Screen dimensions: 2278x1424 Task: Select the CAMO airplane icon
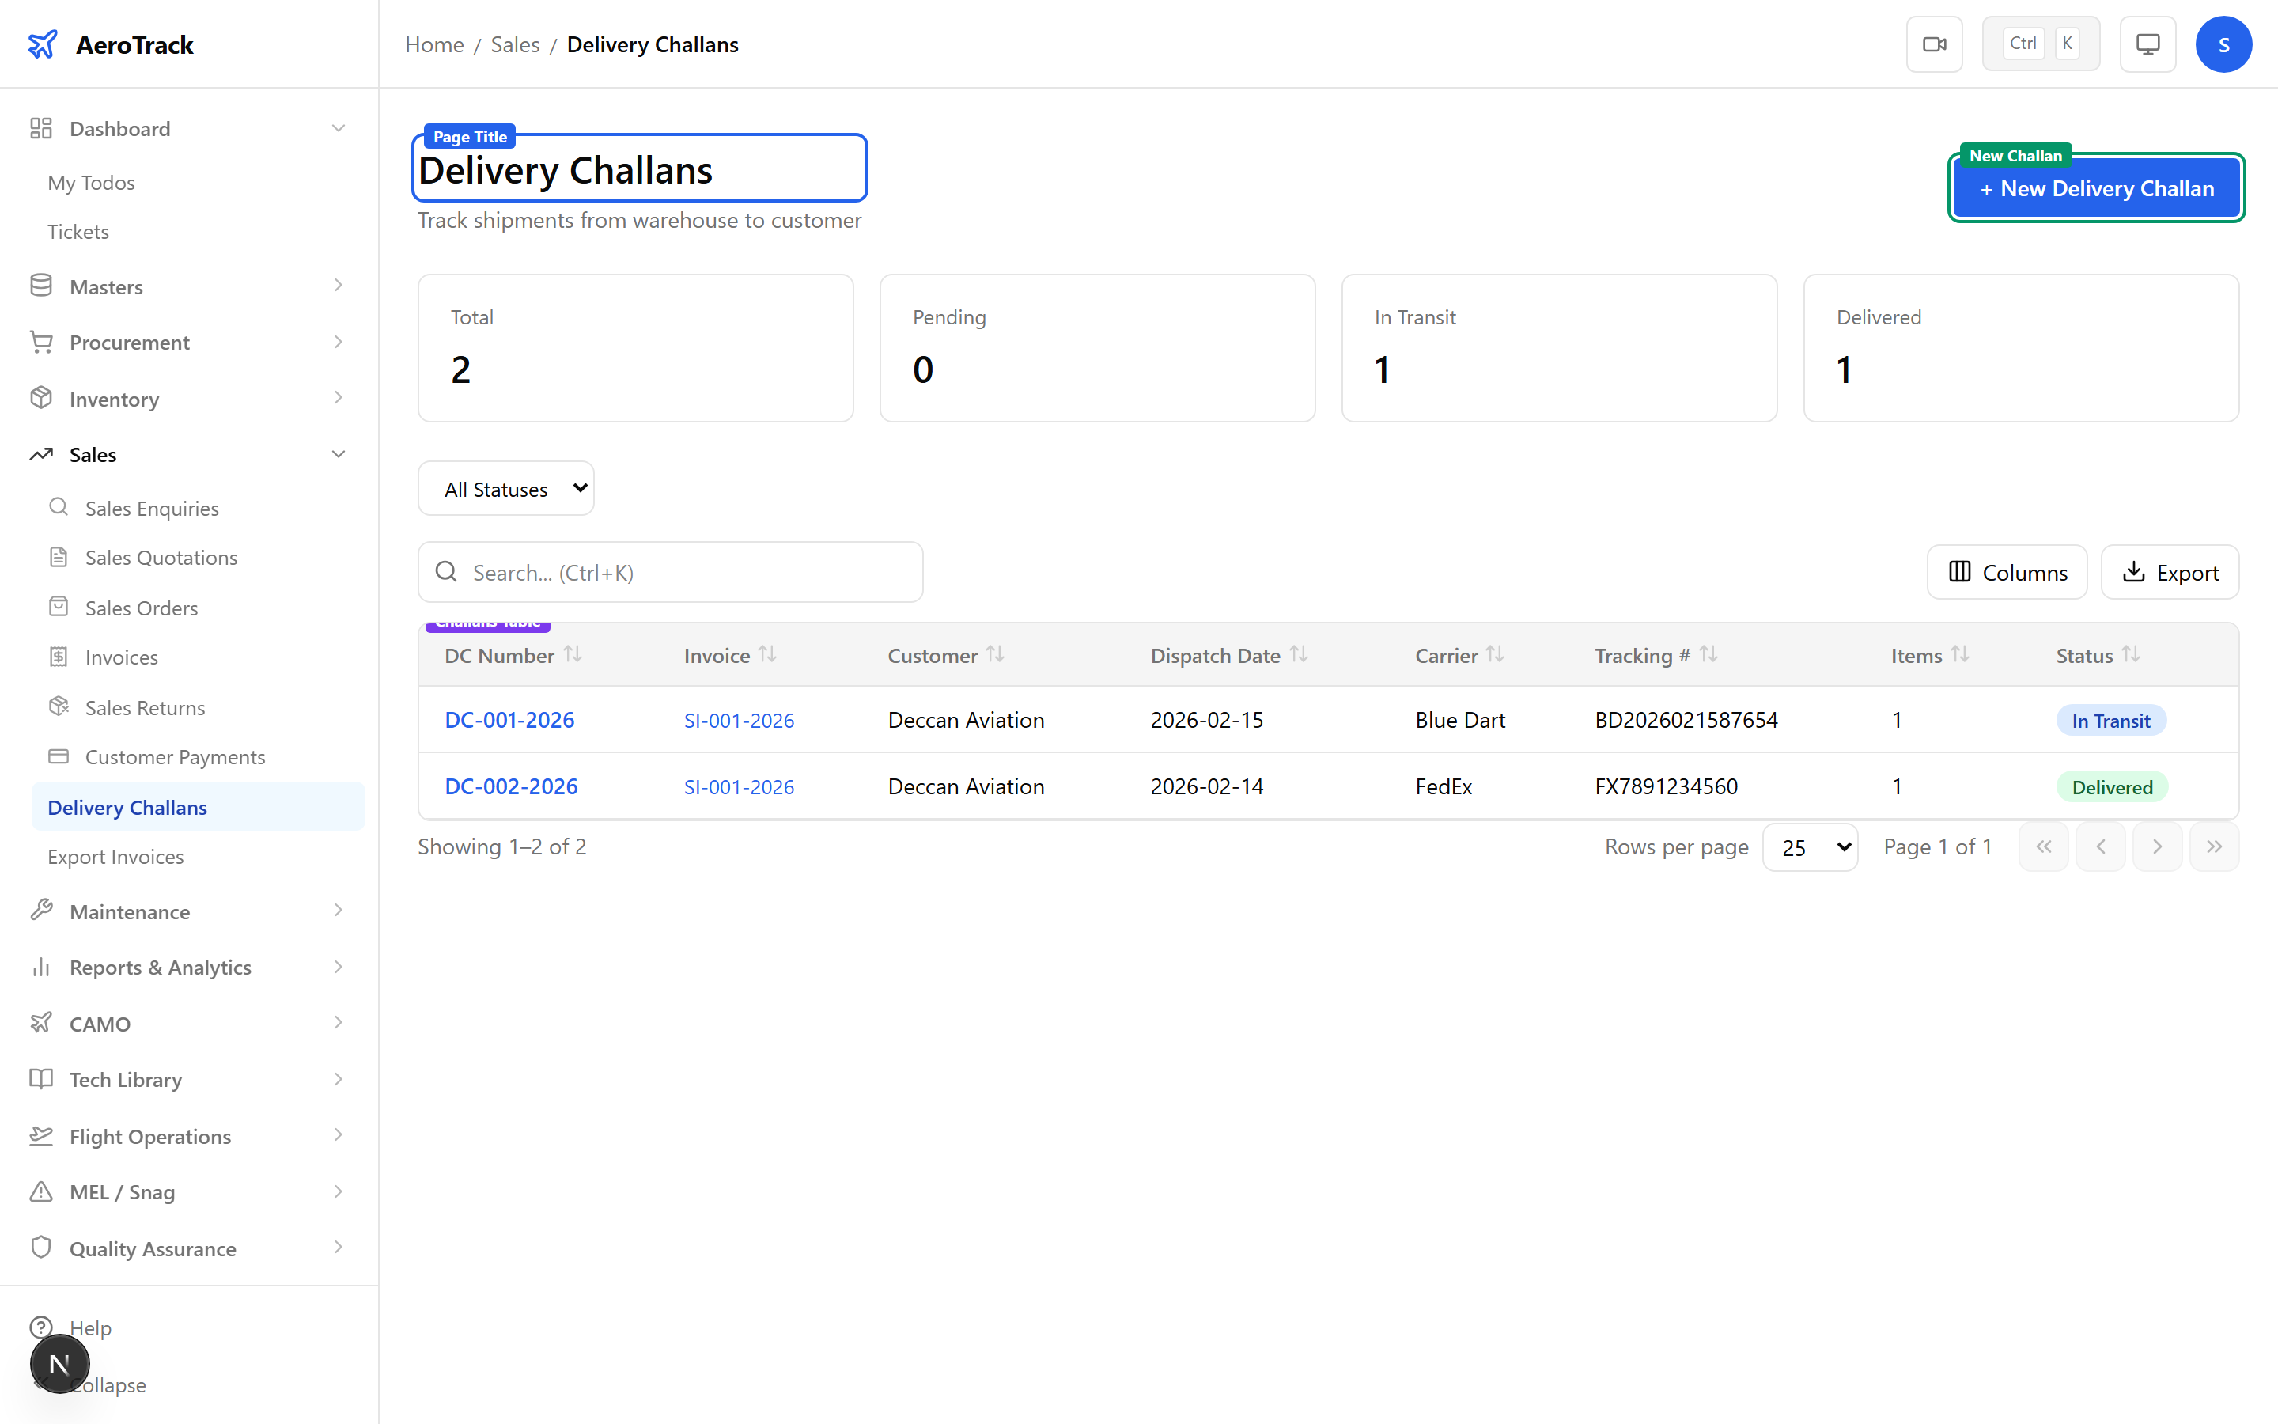pyautogui.click(x=41, y=1023)
